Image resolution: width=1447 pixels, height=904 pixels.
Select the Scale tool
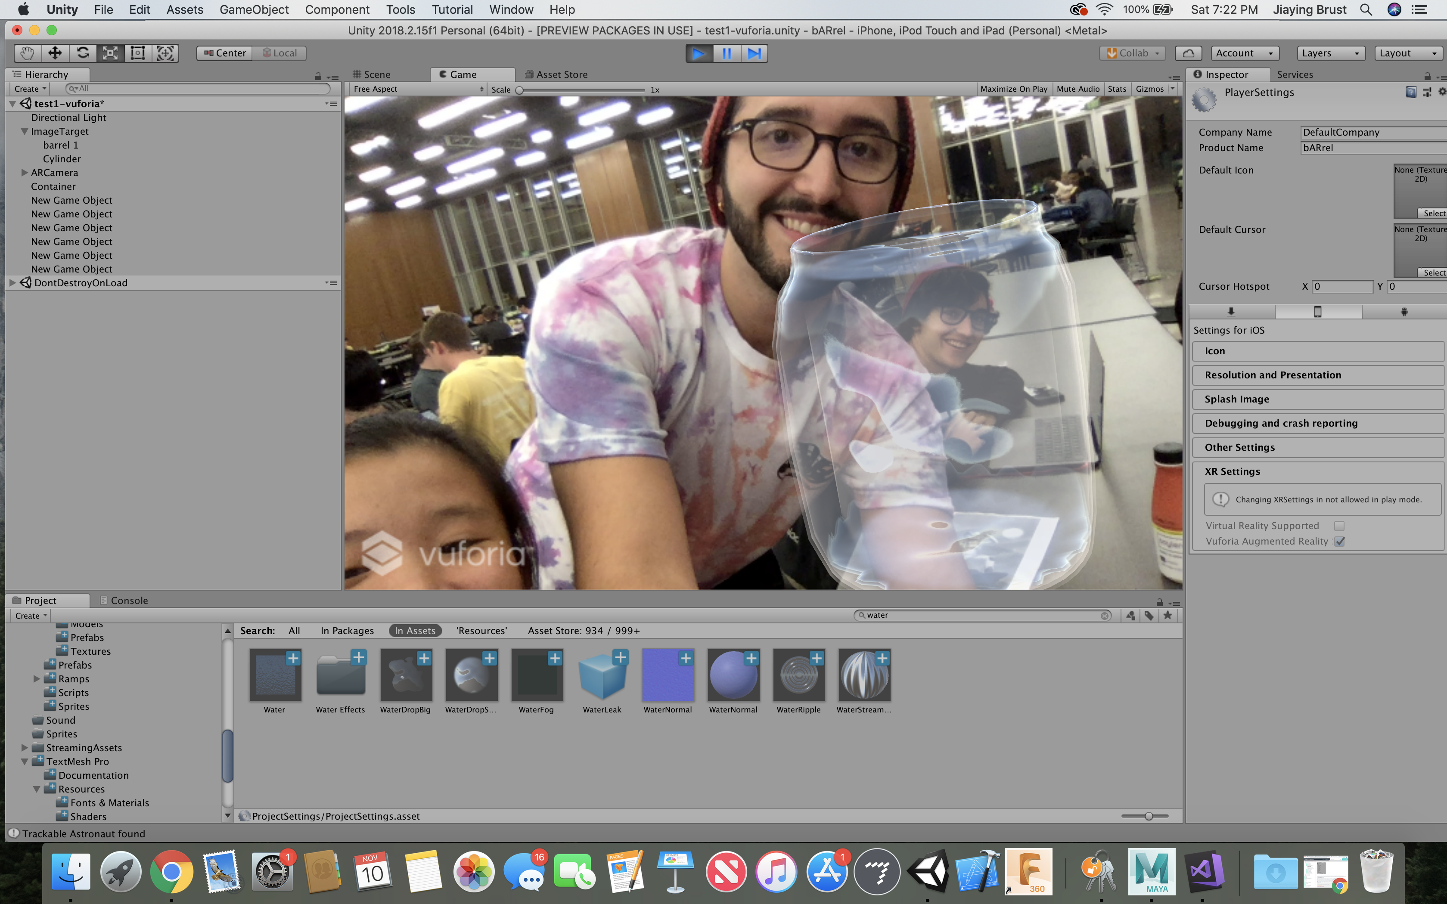[110, 53]
